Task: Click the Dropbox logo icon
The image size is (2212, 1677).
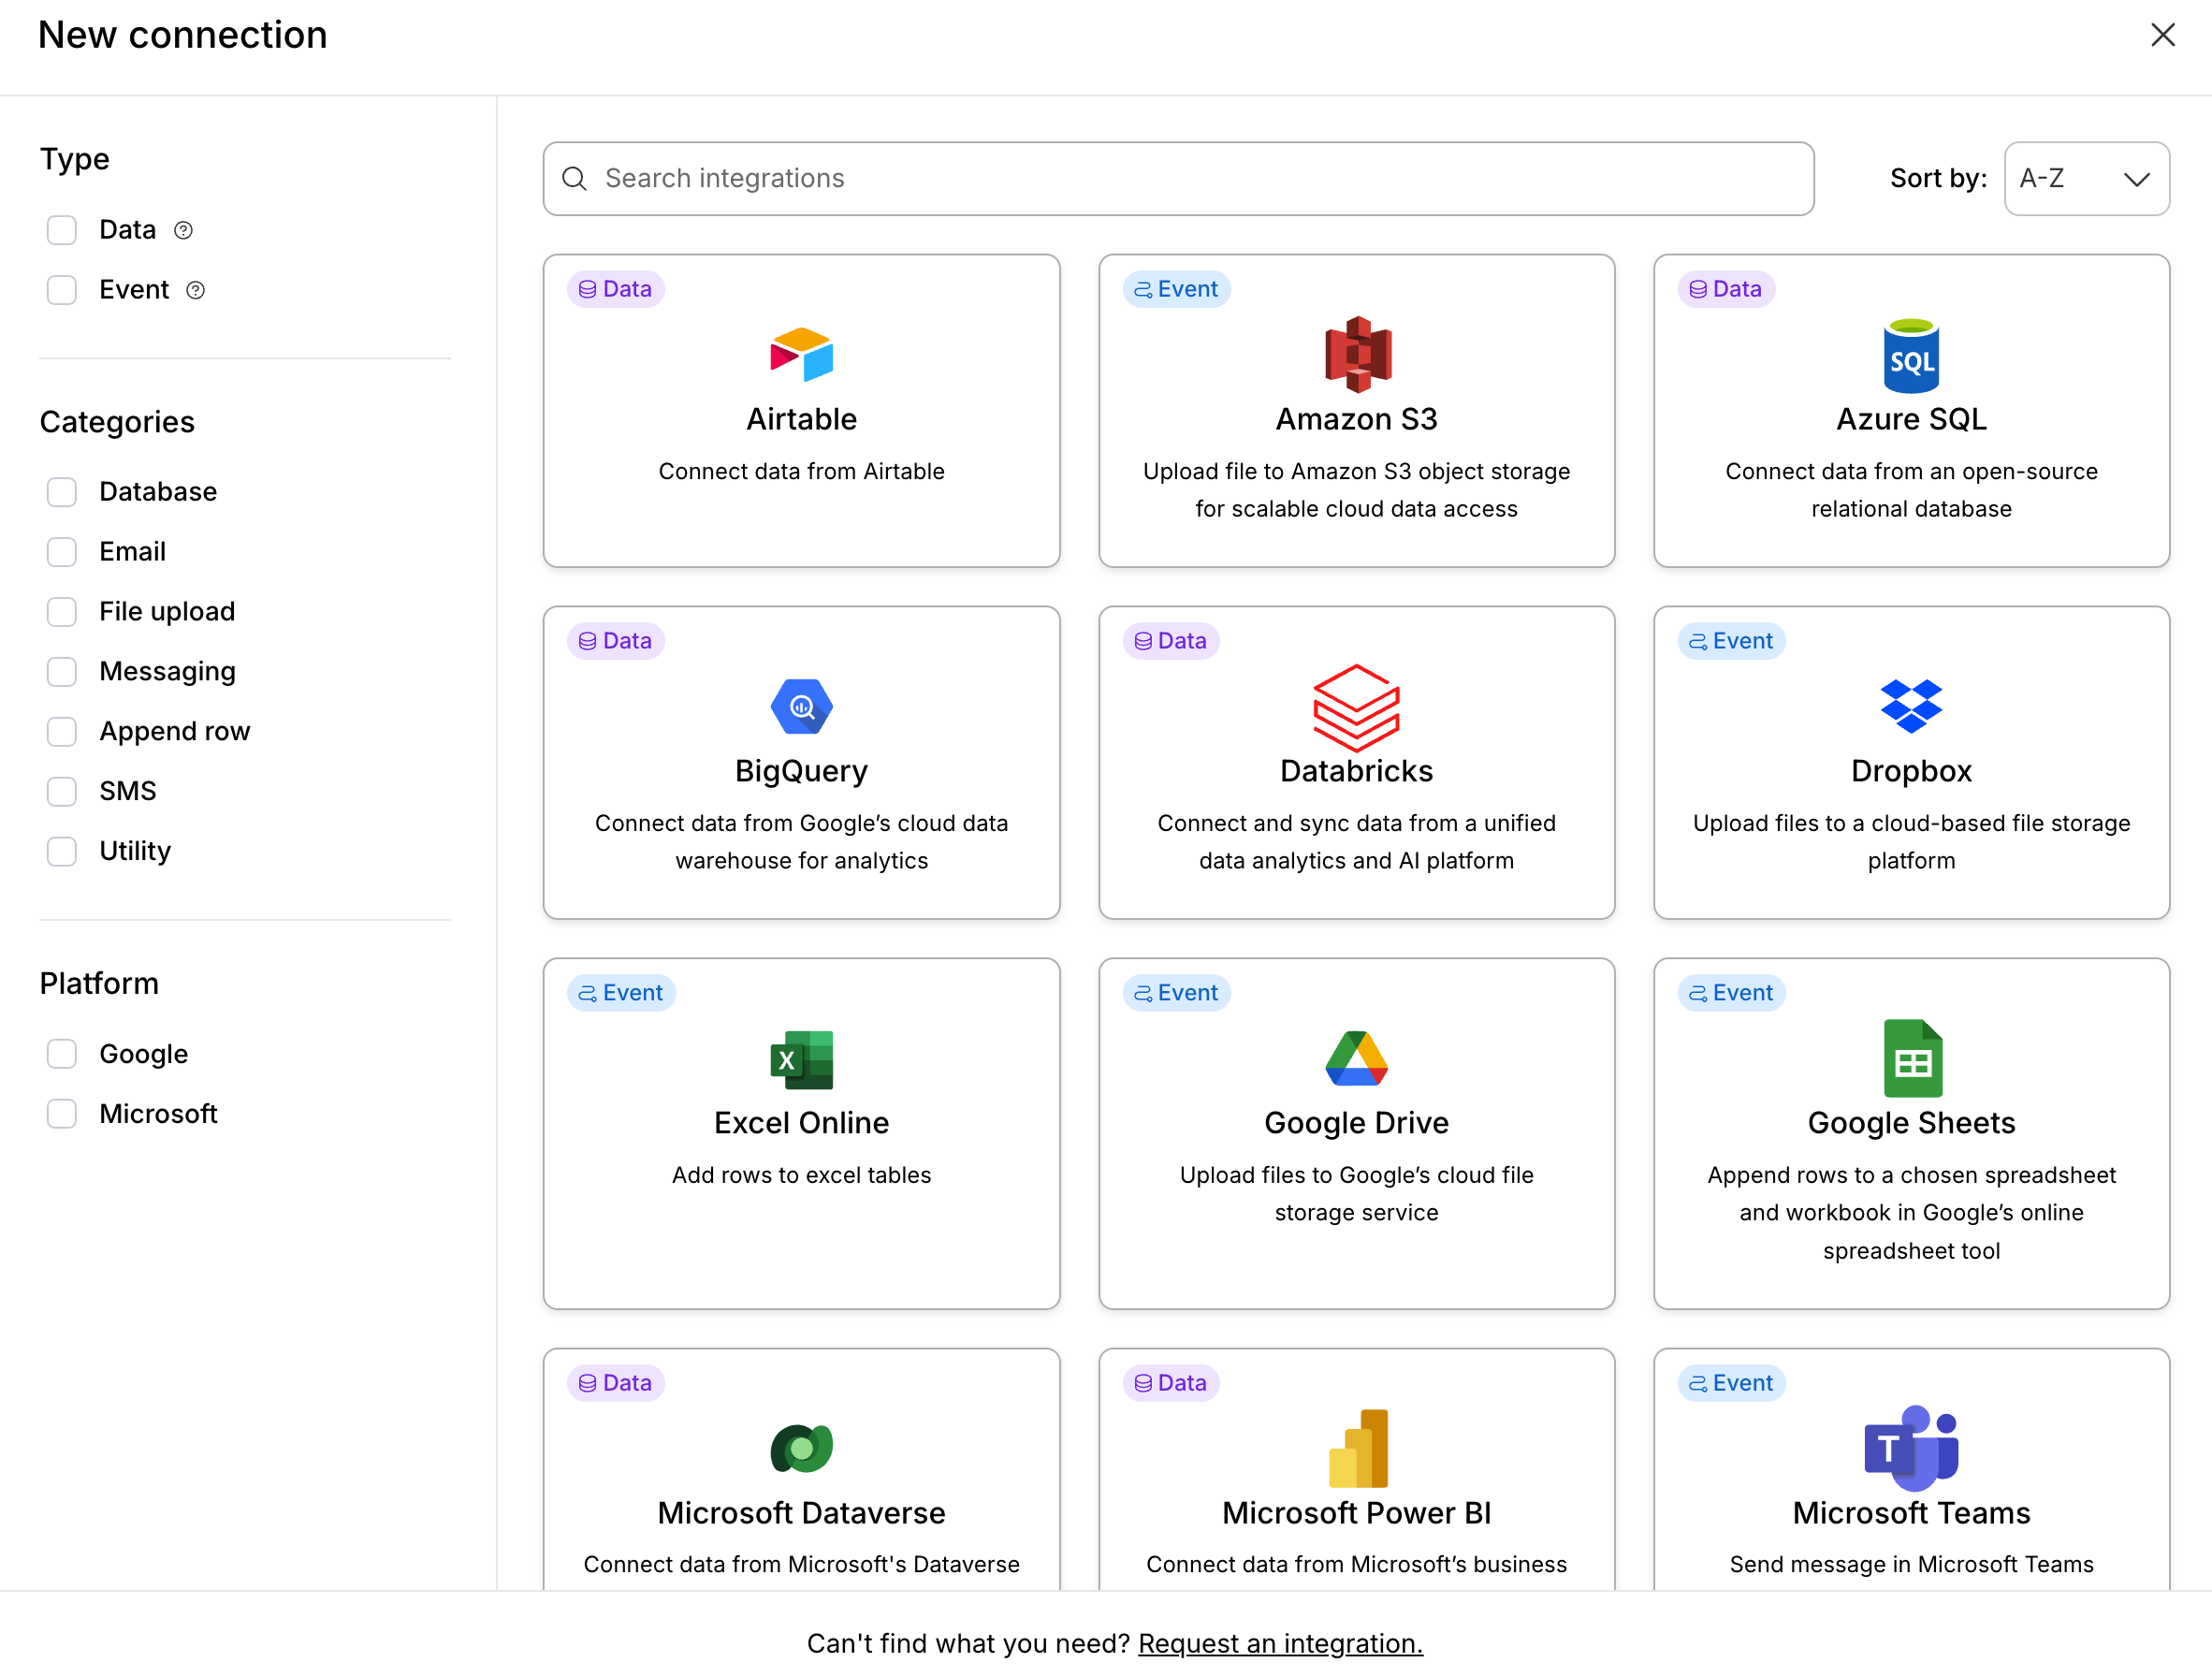Action: (x=1910, y=707)
